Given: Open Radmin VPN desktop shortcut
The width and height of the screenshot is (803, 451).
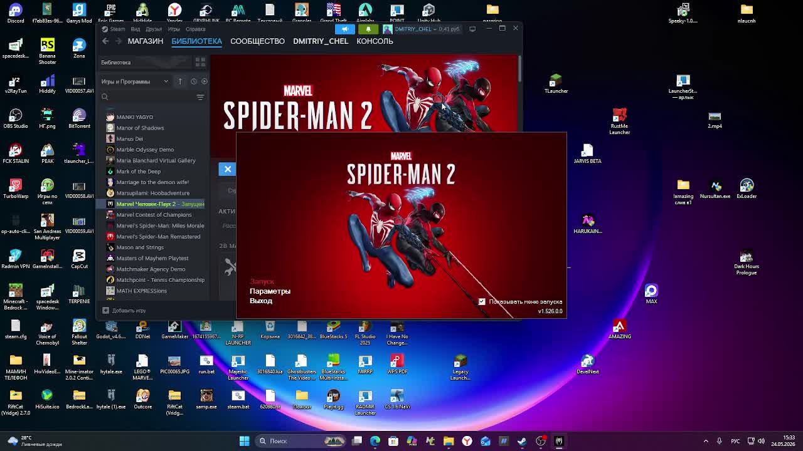Looking at the screenshot, I should [x=16, y=258].
